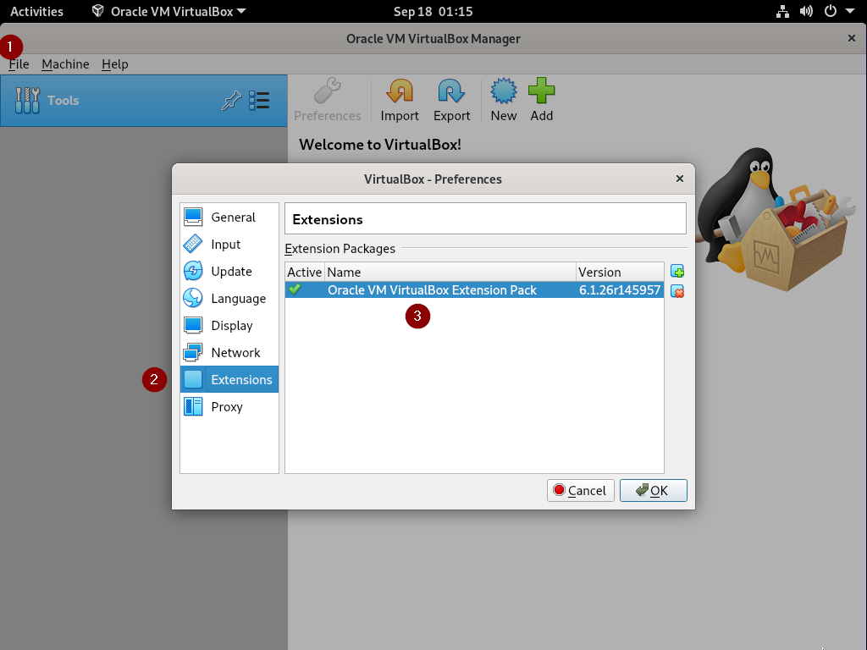
Task: Switch to the Update preferences page
Action: pos(229,272)
